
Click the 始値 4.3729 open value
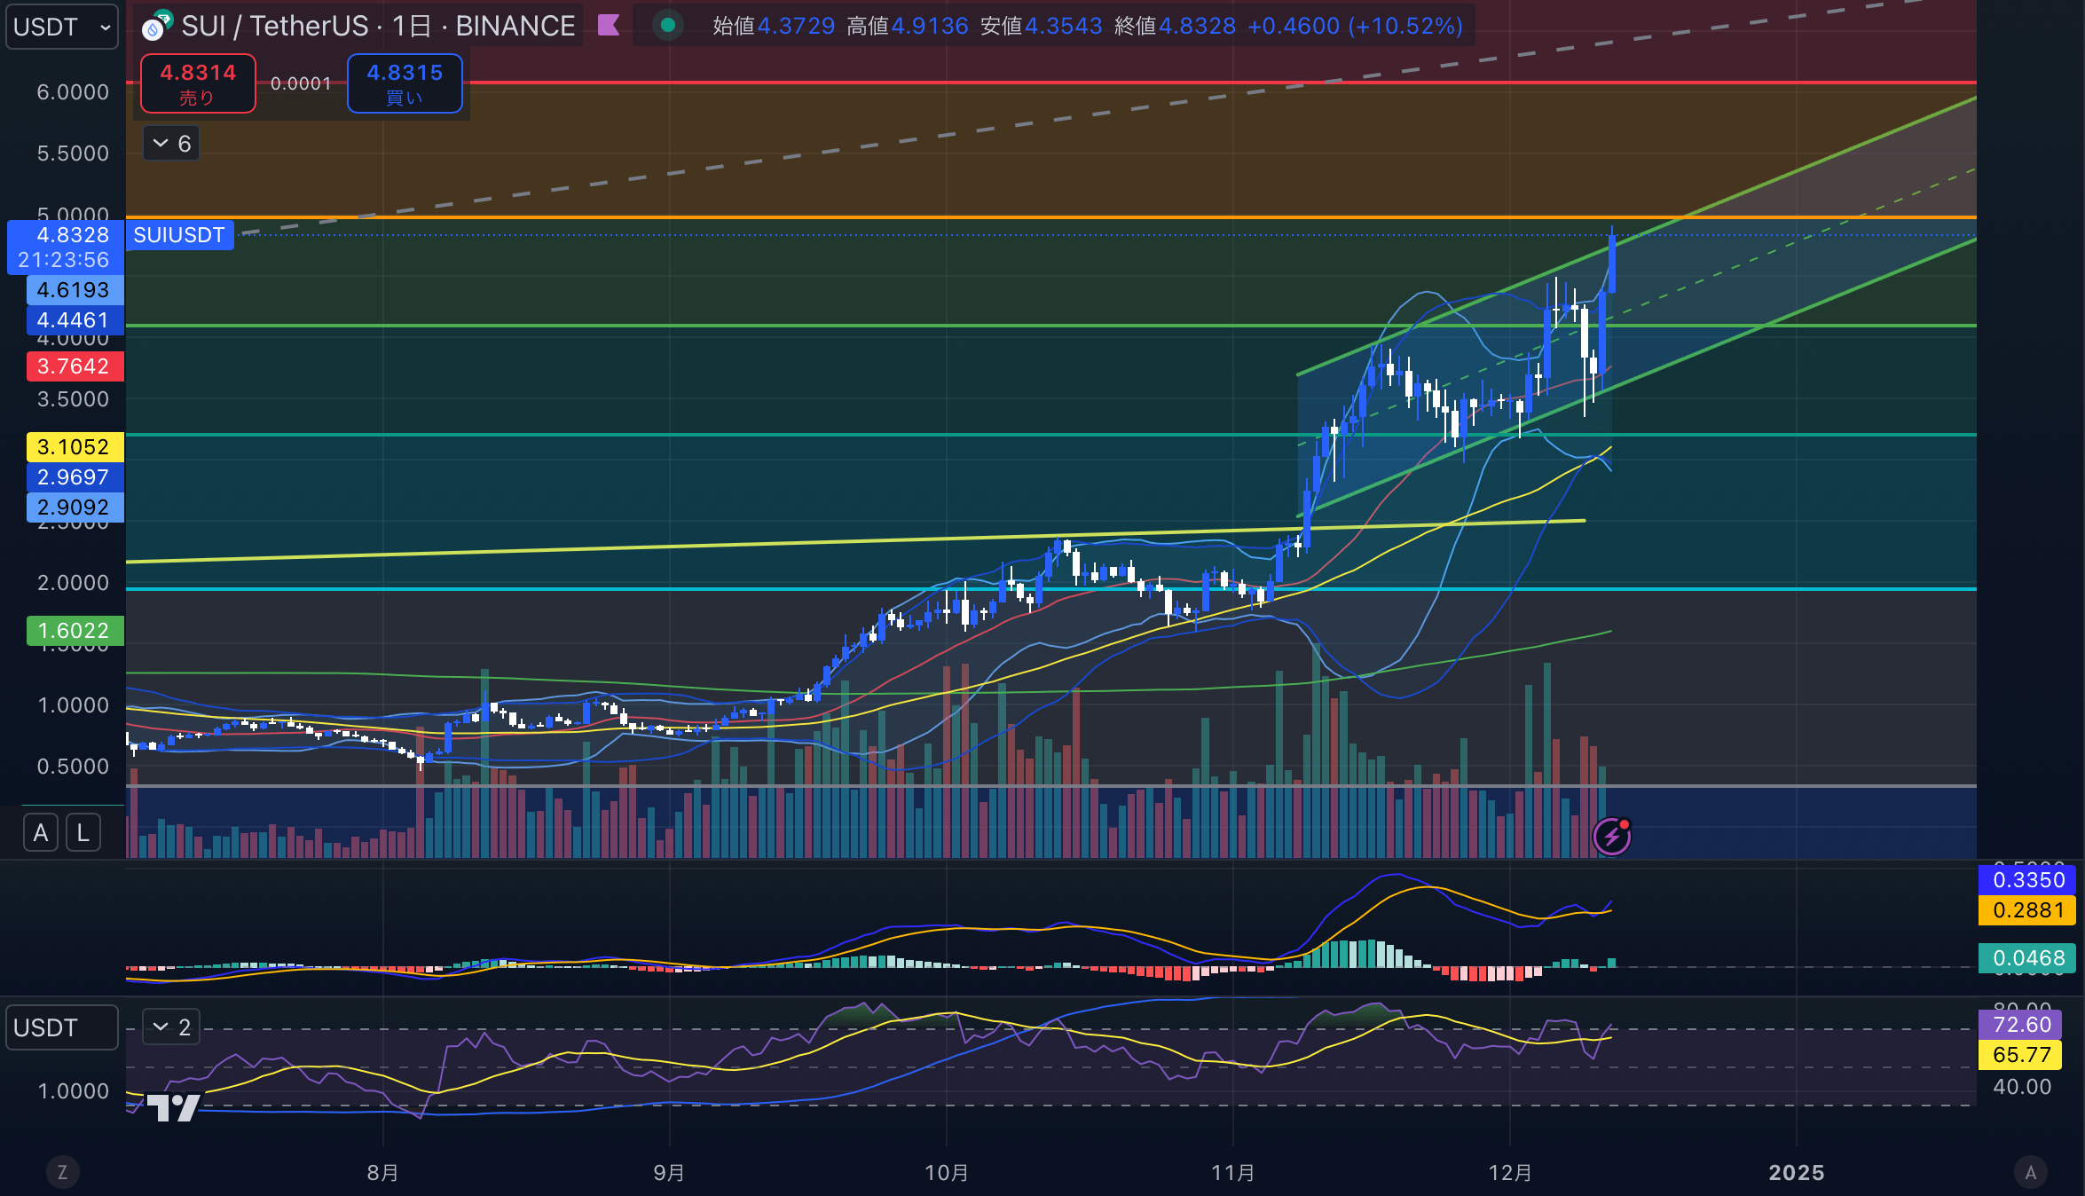point(774,26)
